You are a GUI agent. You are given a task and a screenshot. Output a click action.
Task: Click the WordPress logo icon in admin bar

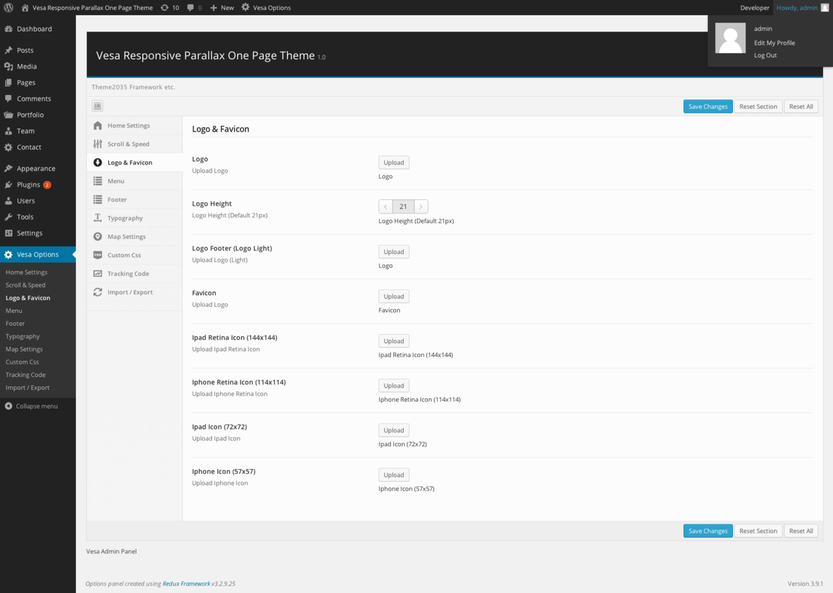(9, 8)
